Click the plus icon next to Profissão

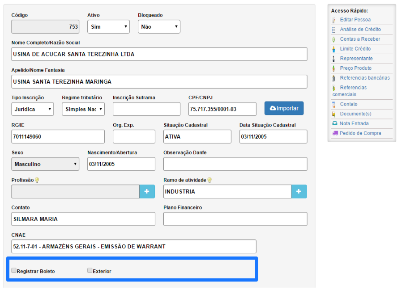click(x=147, y=191)
